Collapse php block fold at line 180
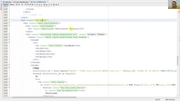The width and height of the screenshot is (180, 101). coord(9,68)
